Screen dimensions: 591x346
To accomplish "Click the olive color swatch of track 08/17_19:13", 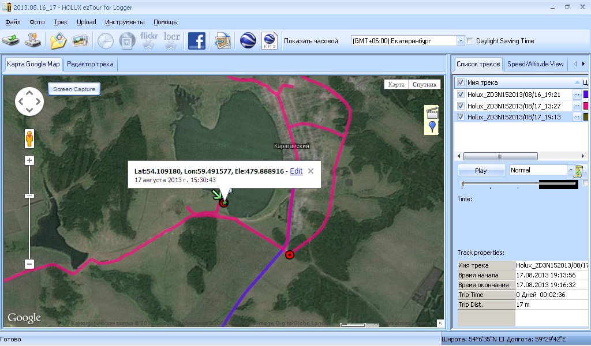I will pos(586,117).
